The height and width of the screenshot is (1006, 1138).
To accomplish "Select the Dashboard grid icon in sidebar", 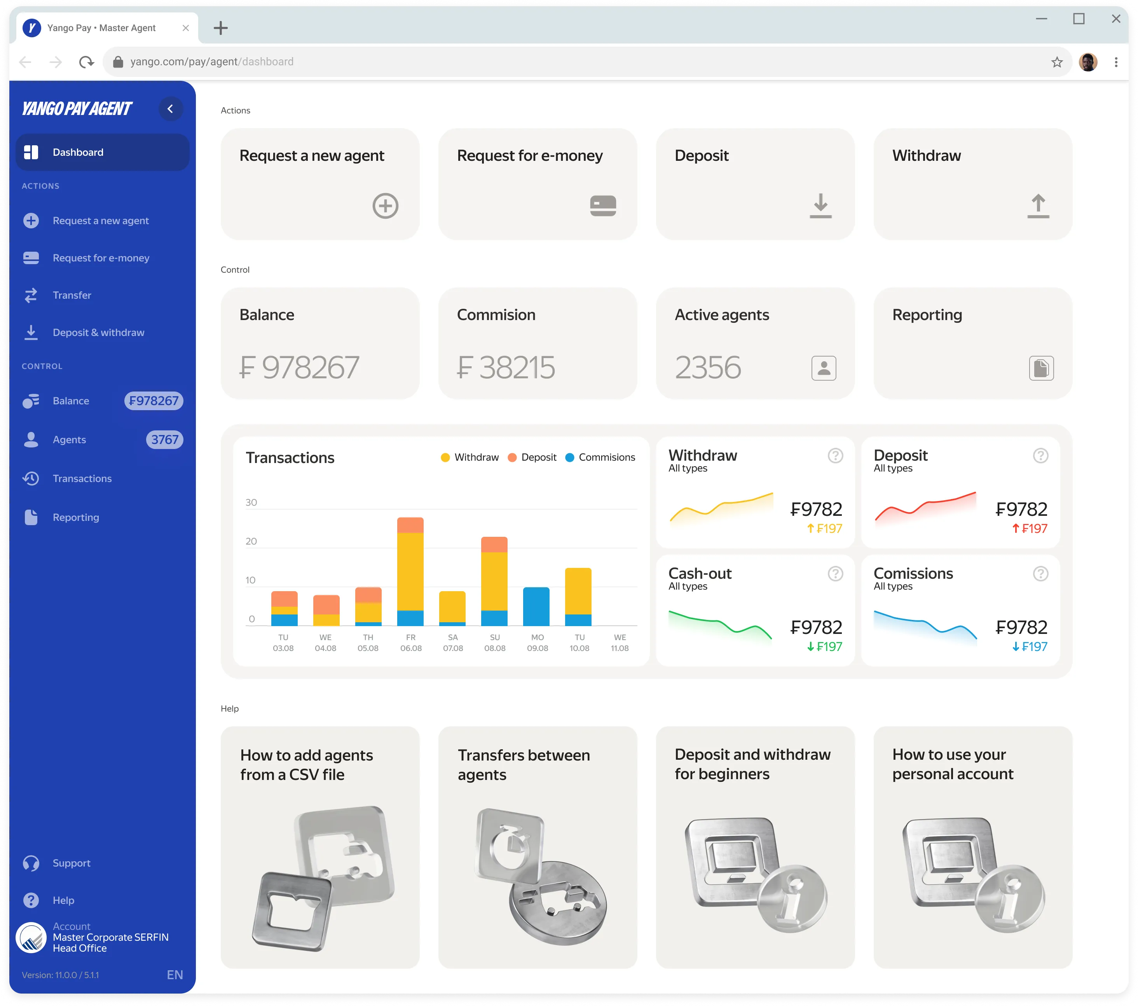I will [31, 152].
